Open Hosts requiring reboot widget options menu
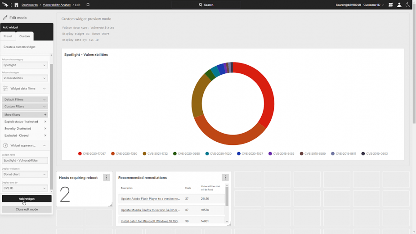Image resolution: width=416 pixels, height=234 pixels. [x=107, y=178]
